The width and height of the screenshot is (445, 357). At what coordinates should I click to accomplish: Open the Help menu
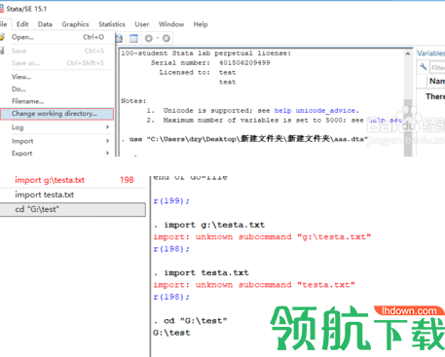pyautogui.click(x=201, y=24)
